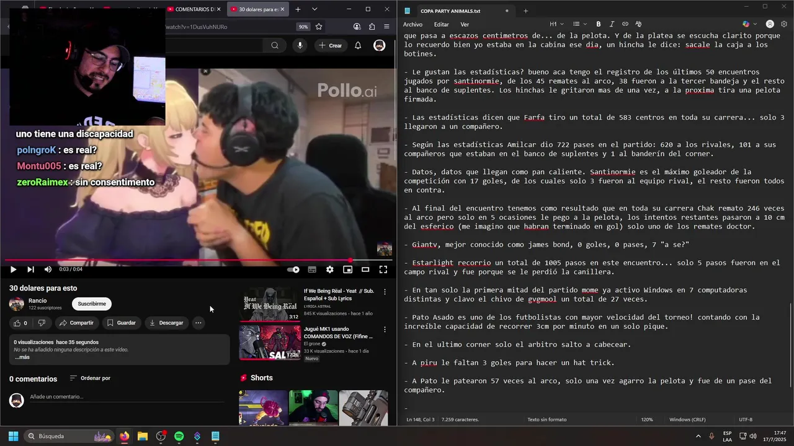Screen dimensions: 794x446
Task: Dislike the video with thumbs down
Action: pyautogui.click(x=42, y=323)
